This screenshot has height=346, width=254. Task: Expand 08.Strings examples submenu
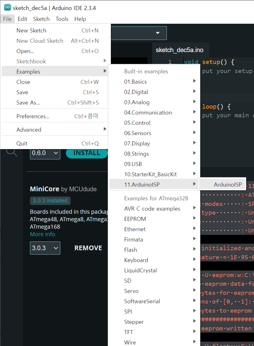point(155,154)
